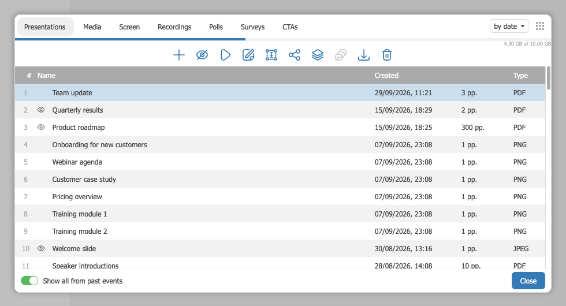The width and height of the screenshot is (566, 306).
Task: Select the Pricing overview row
Action: pos(280,196)
